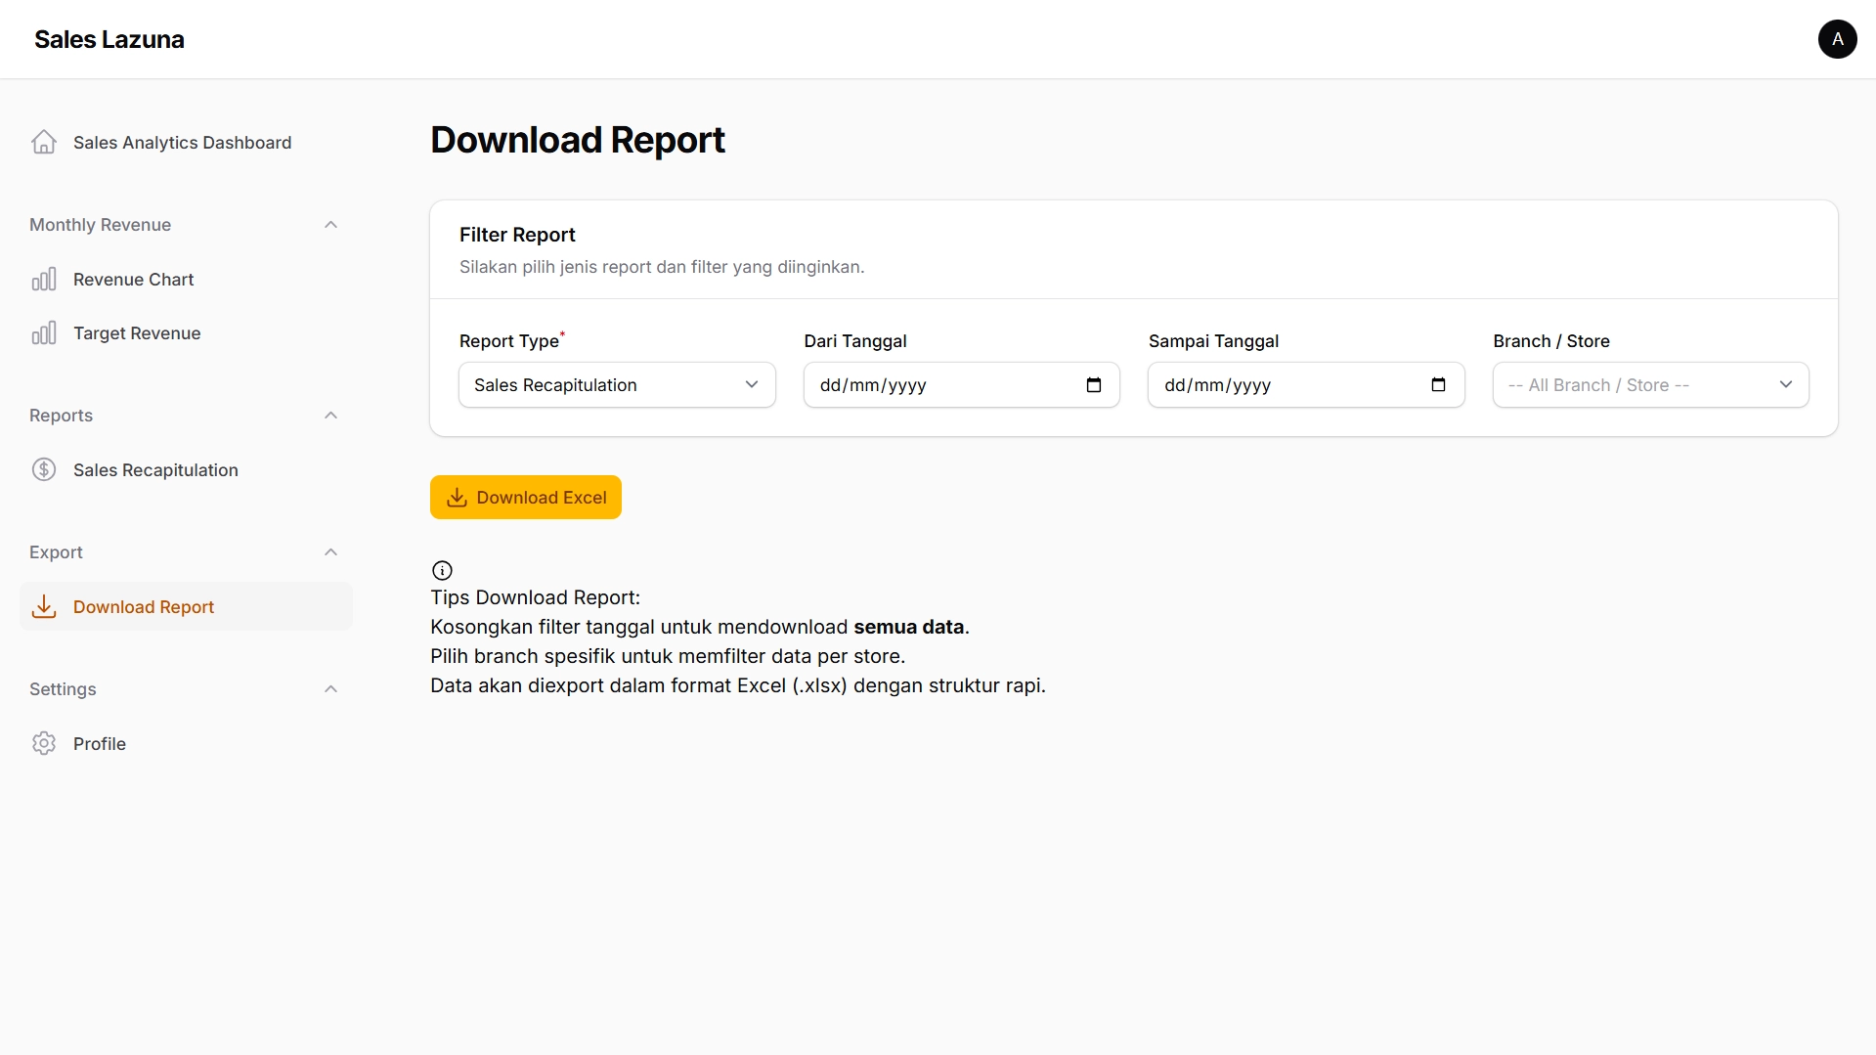The width and height of the screenshot is (1876, 1055).
Task: Click the bar chart icon beside Revenue Chart
Action: coord(44,280)
